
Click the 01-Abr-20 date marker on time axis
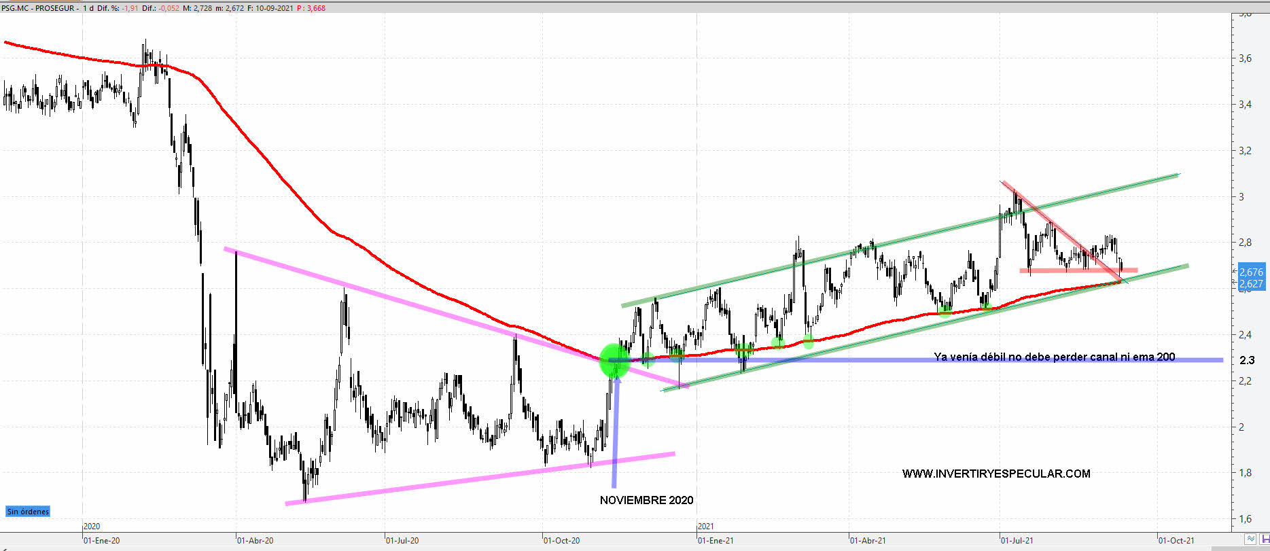(x=255, y=541)
